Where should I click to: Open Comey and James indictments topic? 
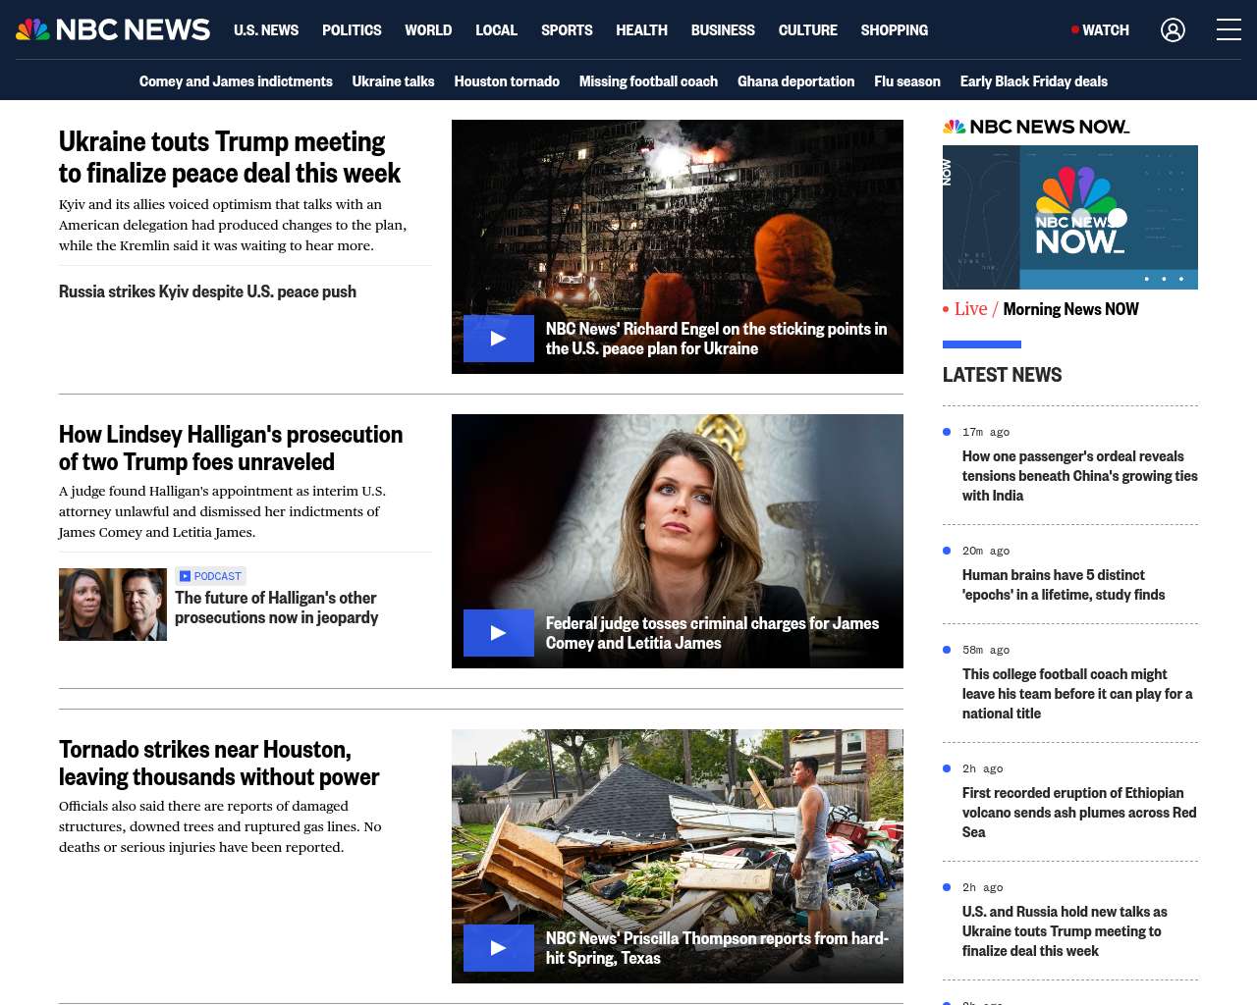click(x=236, y=81)
